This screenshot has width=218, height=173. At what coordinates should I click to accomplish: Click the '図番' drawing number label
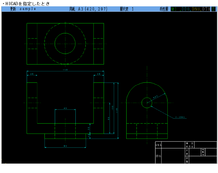coord(187,160)
